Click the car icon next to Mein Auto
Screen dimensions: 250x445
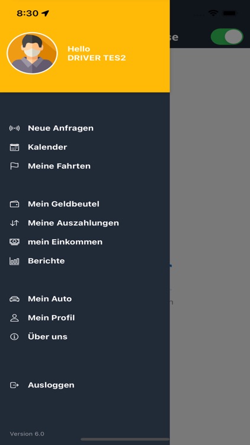14,299
